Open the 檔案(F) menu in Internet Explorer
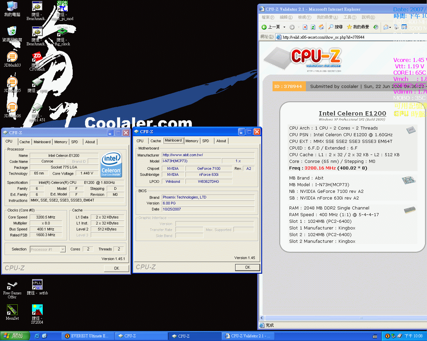Screen dimensions: 427x341 268,17
